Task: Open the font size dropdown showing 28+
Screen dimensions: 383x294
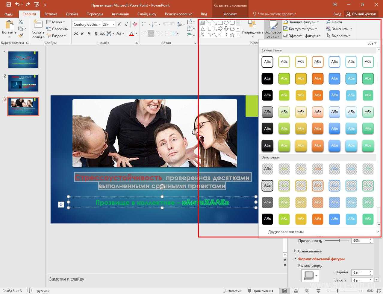Action: (113, 25)
